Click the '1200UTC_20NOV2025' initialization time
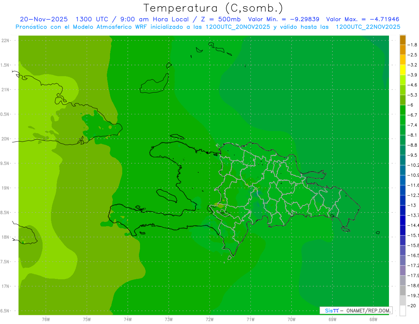The image size is (419, 324). coord(238,27)
